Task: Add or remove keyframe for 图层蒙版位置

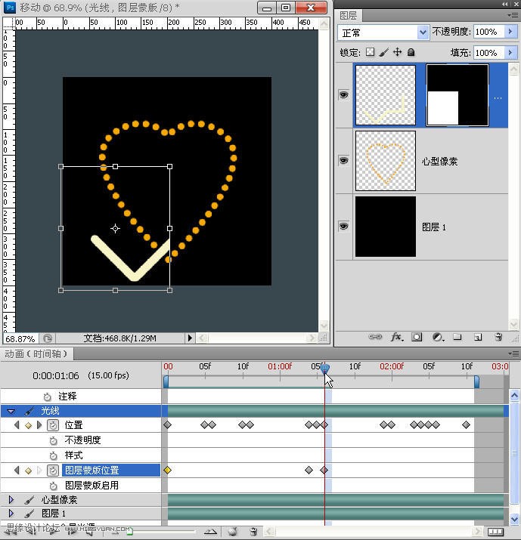Action: point(28,471)
